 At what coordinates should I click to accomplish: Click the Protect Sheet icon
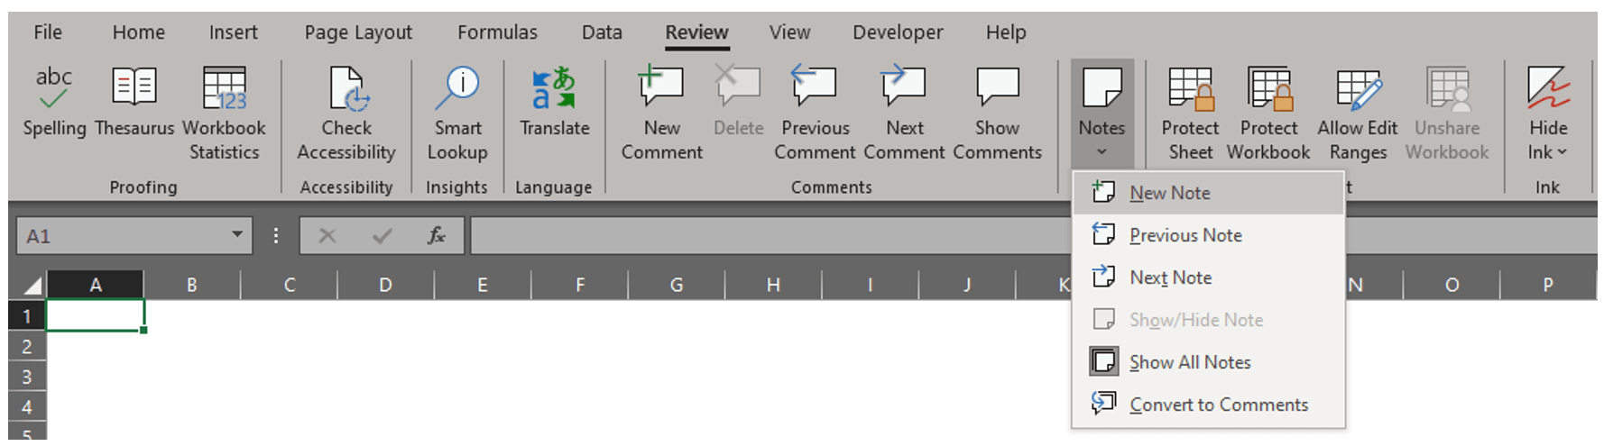coord(1190,112)
